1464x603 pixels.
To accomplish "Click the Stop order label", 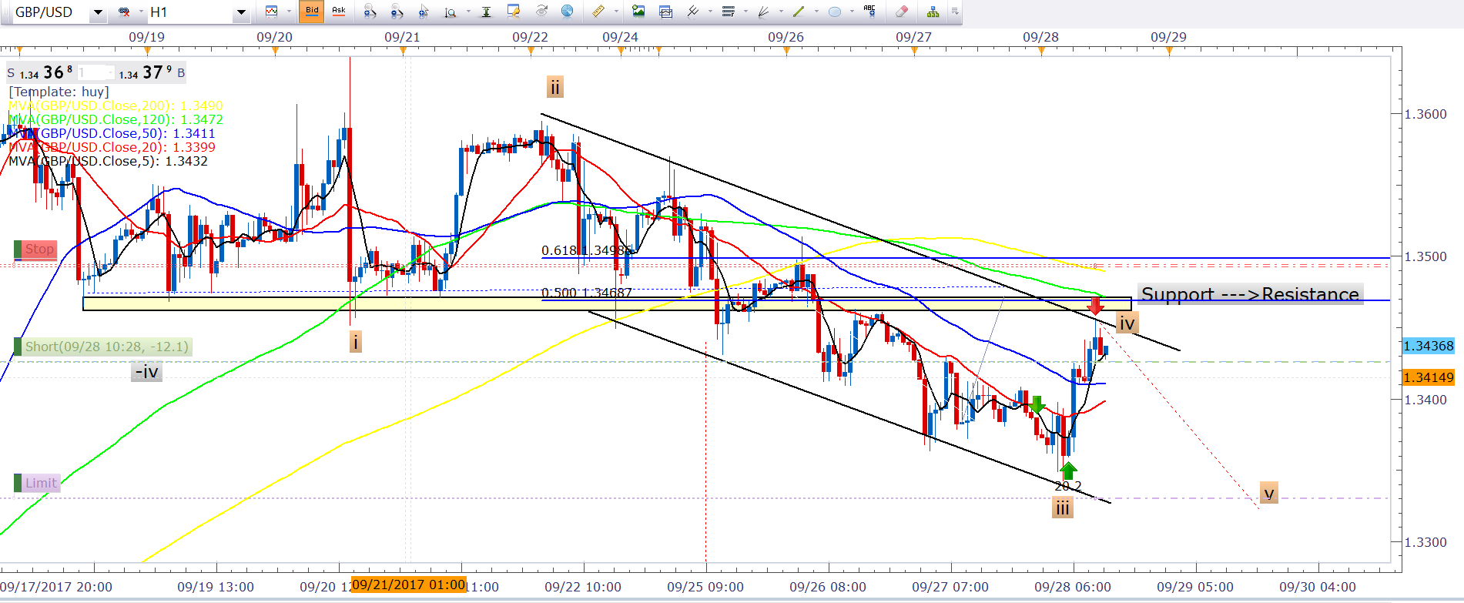I will [x=39, y=250].
